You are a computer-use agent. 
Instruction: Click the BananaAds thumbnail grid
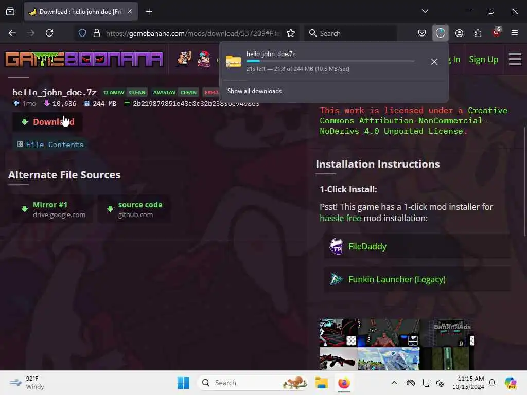coord(397,344)
